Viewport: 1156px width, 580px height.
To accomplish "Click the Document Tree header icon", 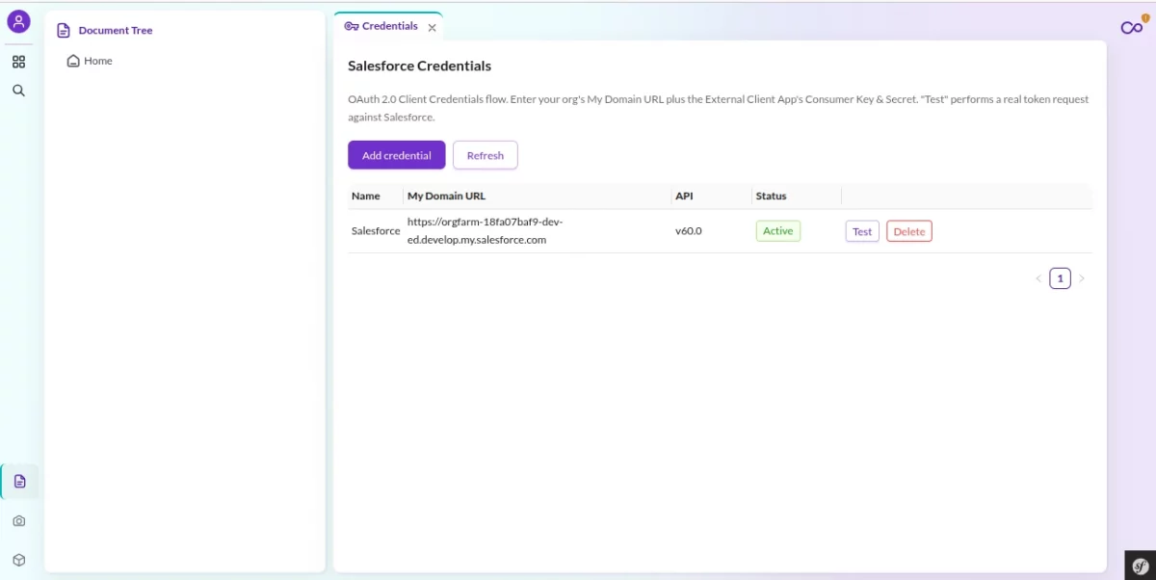I will point(64,31).
